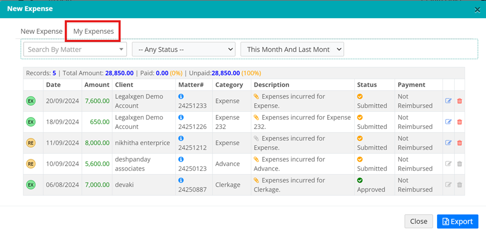Image resolution: width=486 pixels, height=233 pixels.
Task: Click the Approved status check icon
Action: tap(360, 180)
